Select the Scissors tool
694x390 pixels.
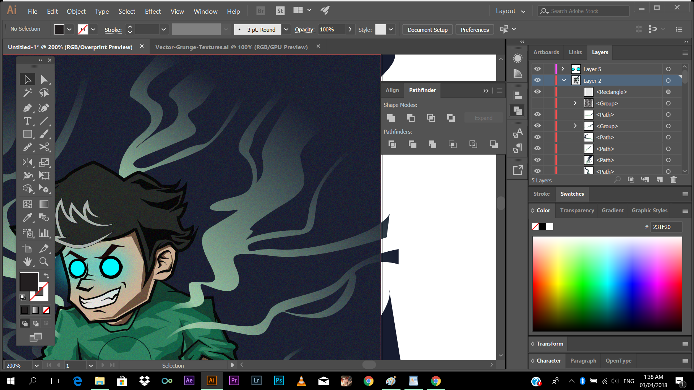click(44, 147)
